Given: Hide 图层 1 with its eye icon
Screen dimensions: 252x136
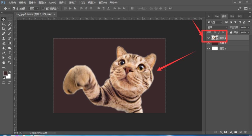Looking at the screenshot, I should [x=208, y=48].
